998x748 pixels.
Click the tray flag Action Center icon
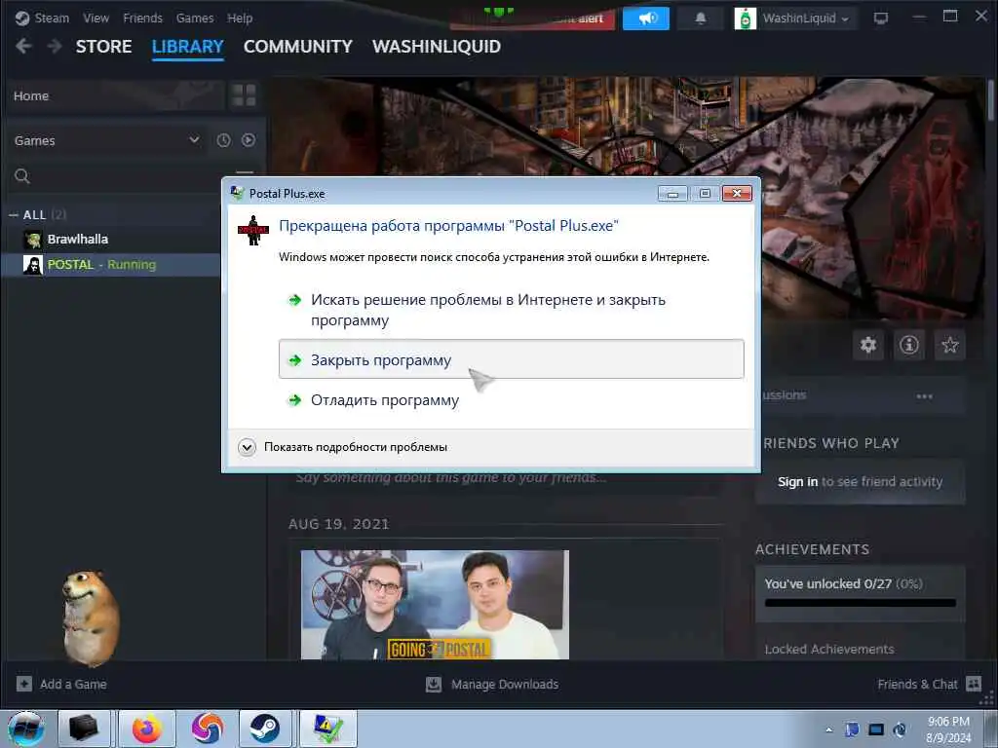pos(852,730)
